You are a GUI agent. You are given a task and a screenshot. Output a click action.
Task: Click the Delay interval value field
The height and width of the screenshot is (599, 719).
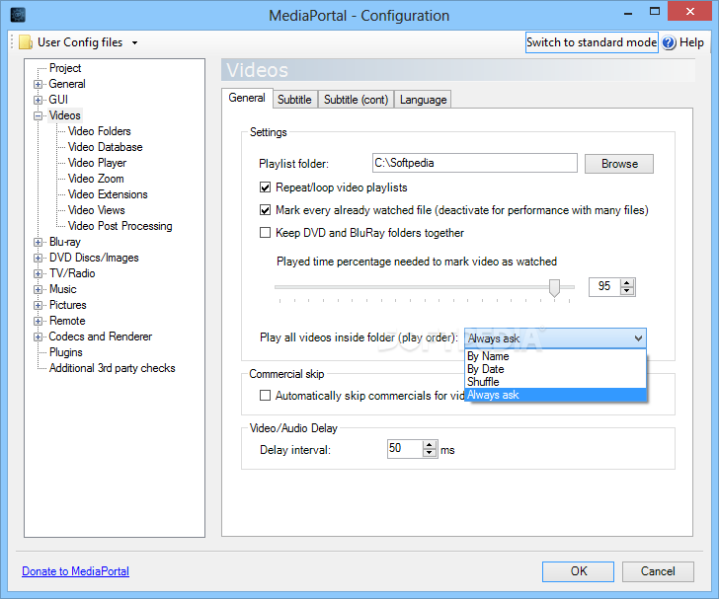[405, 449]
